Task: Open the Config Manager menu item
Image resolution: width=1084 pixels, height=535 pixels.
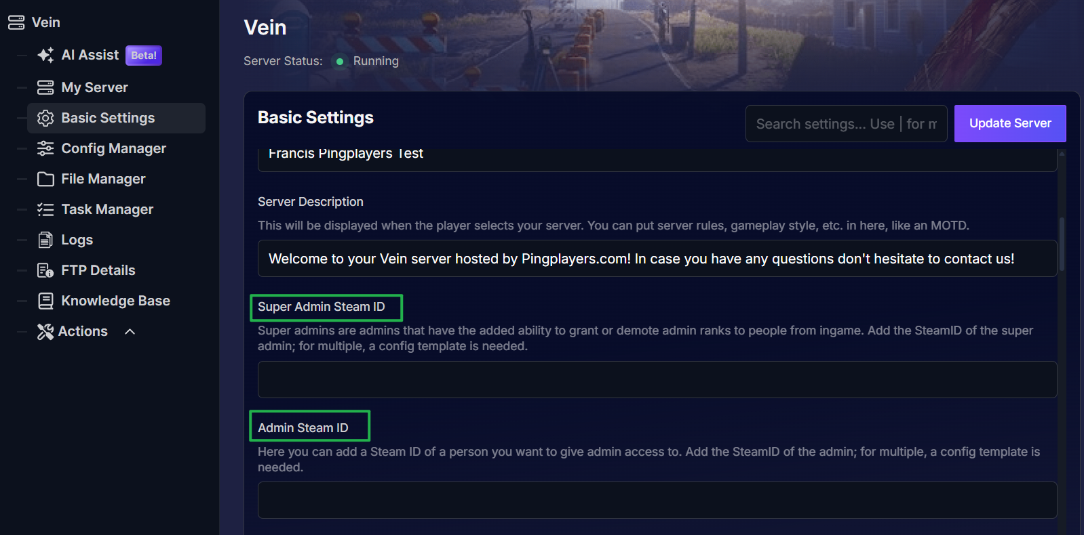Action: (x=113, y=148)
